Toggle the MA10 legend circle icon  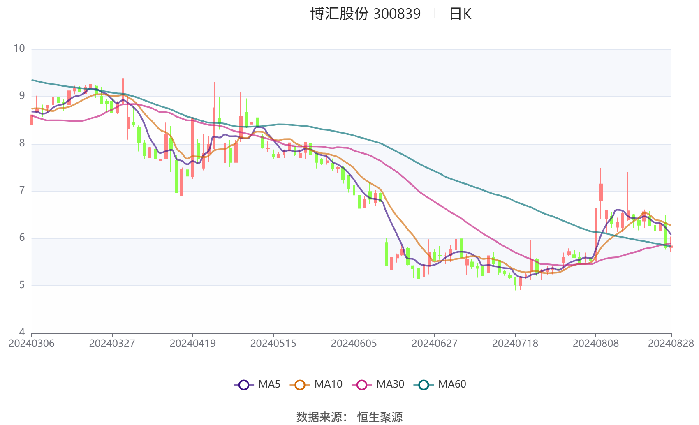(300, 385)
